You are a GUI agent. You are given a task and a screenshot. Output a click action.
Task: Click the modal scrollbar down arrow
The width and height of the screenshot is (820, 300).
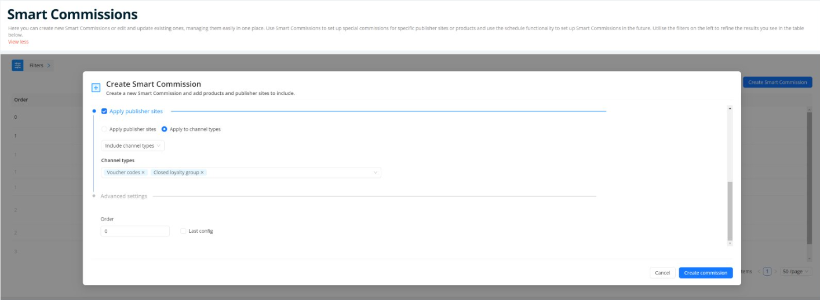(x=730, y=244)
